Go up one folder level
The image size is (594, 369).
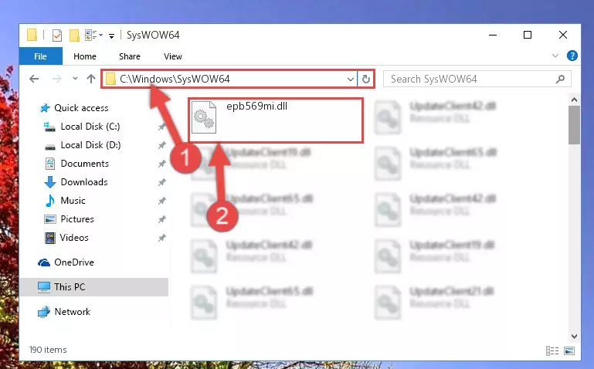pos(91,79)
